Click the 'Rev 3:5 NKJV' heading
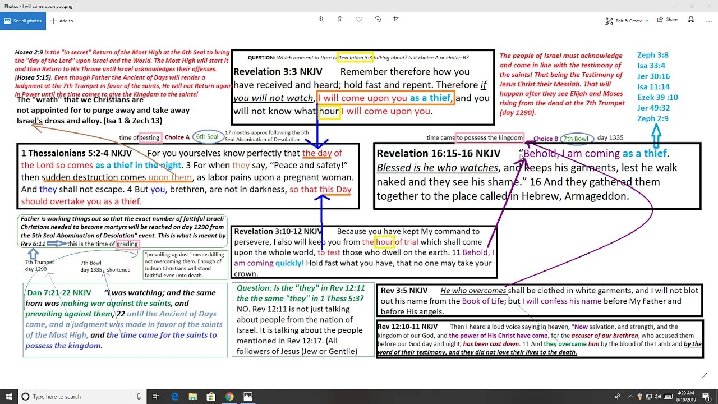Image resolution: width=718 pixels, height=404 pixels. click(x=404, y=291)
